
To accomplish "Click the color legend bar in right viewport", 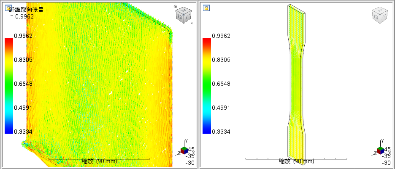I will [207, 86].
